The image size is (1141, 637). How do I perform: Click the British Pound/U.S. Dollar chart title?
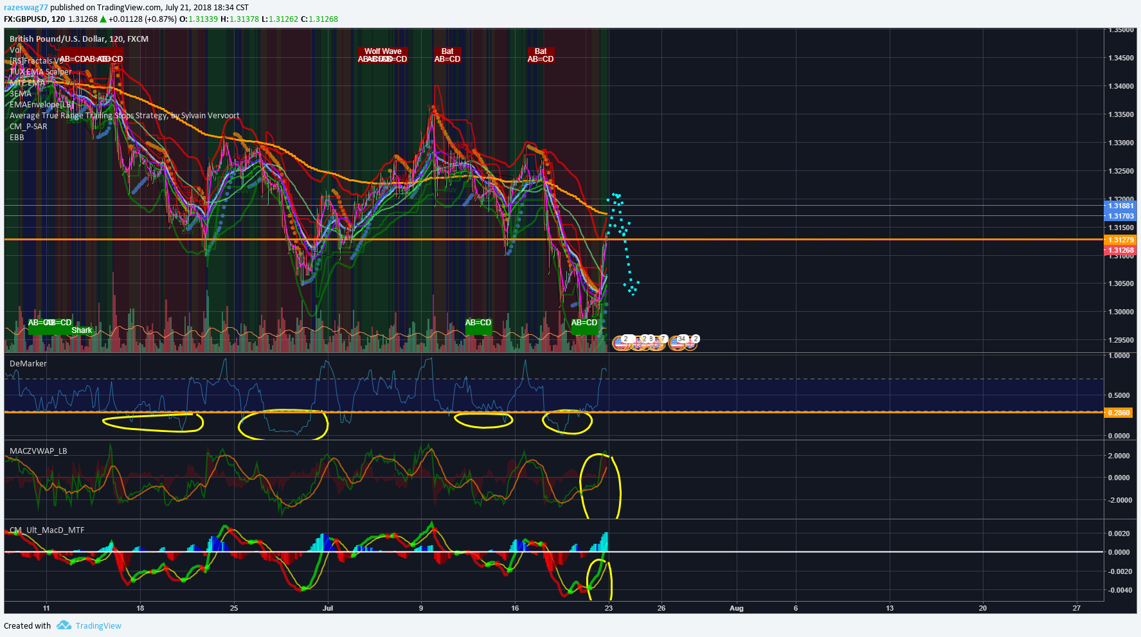coord(79,39)
